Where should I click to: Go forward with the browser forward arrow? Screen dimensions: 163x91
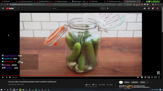[x=5, y=5]
